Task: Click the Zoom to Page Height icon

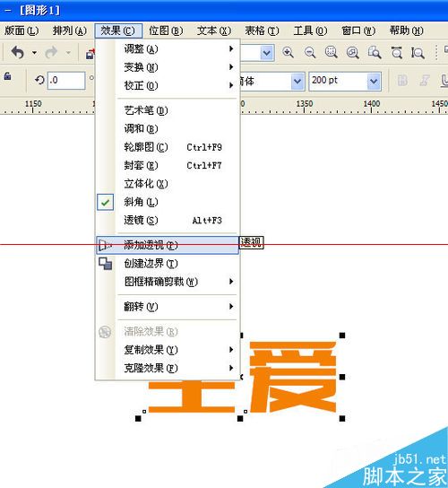Action: click(418, 52)
